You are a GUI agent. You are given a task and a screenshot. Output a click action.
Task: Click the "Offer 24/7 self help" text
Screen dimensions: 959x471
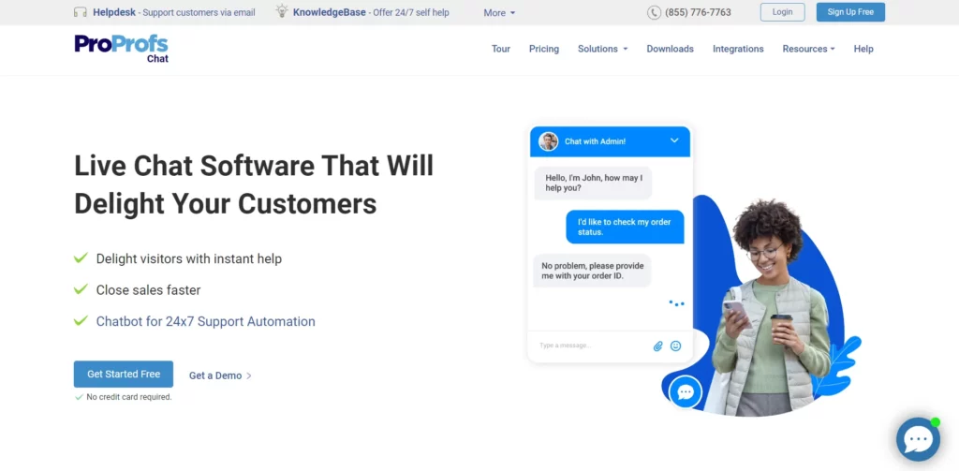410,12
